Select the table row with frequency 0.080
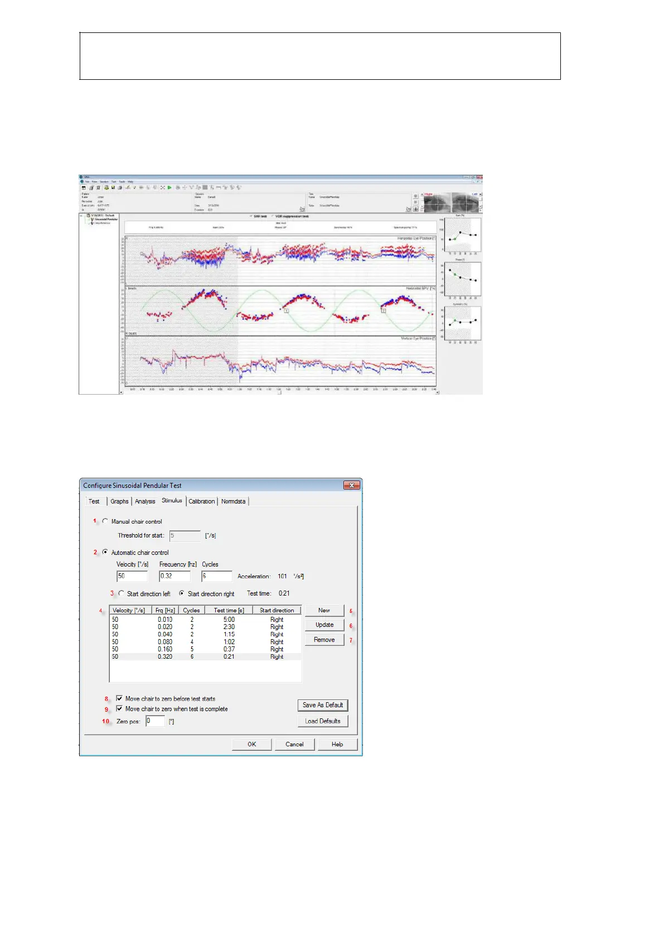The height and width of the screenshot is (940, 664). [205, 642]
